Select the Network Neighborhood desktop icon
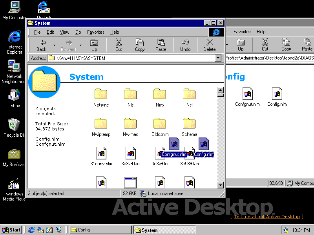The width and height of the screenshot is (314, 235). (x=14, y=72)
